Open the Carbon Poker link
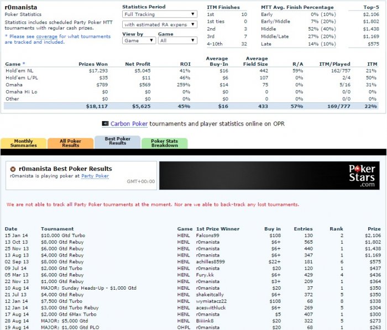The height and width of the screenshot is (330, 387). (x=129, y=124)
